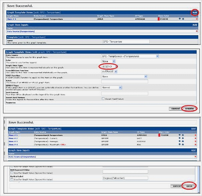Open Data Source [Temperature] link under single-item list
The height and width of the screenshot is (196, 202).
(21, 31)
